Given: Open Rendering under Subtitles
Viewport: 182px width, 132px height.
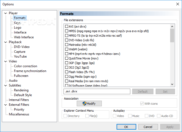Looking at the screenshot, I should (21, 90).
